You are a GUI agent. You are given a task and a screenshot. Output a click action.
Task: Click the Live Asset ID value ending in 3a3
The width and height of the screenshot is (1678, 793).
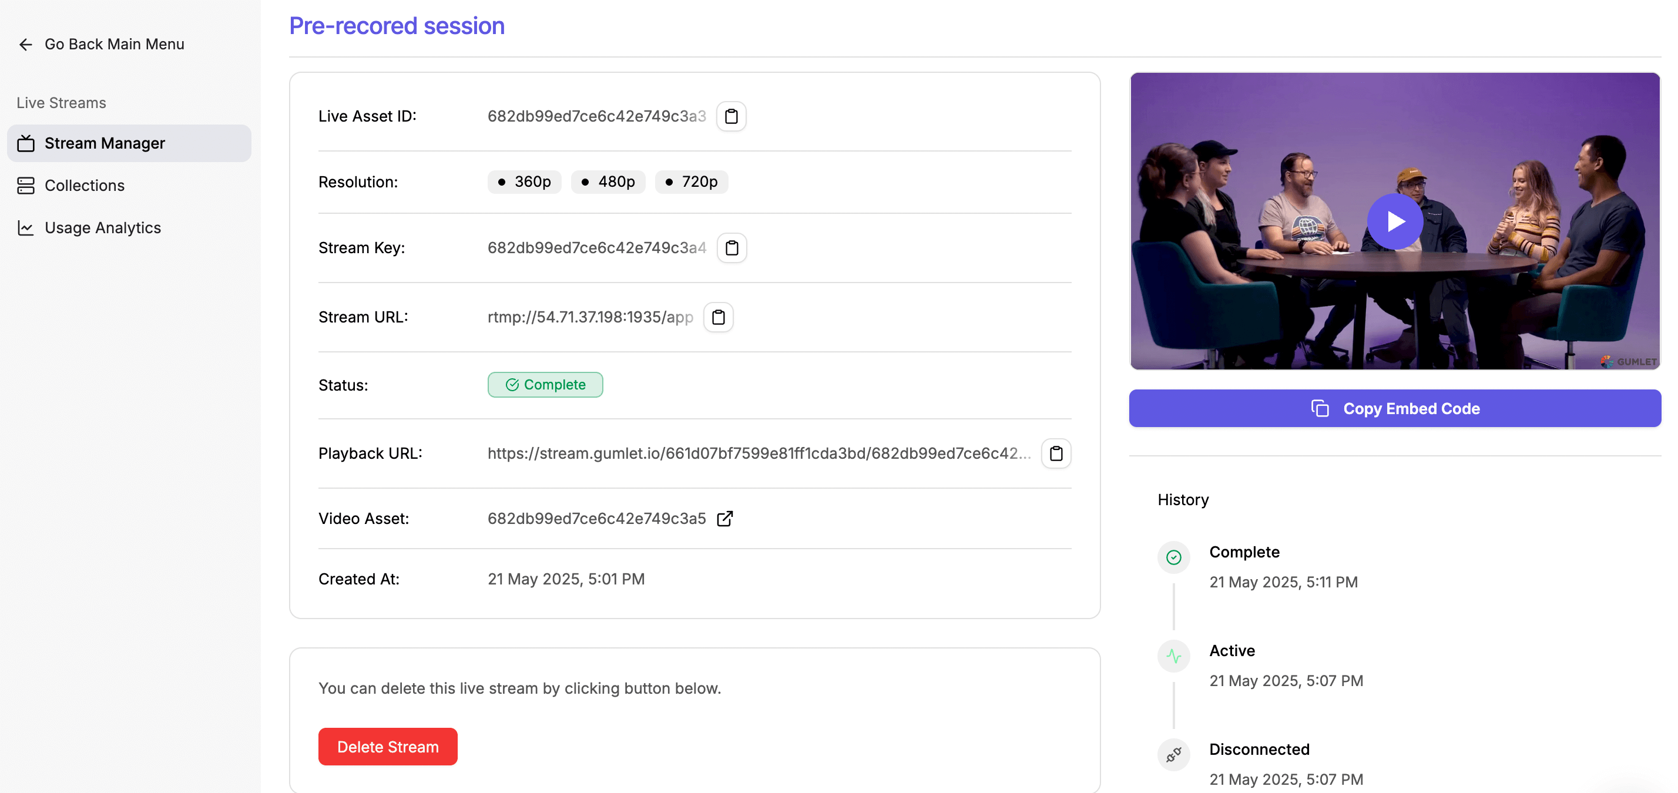click(x=597, y=116)
